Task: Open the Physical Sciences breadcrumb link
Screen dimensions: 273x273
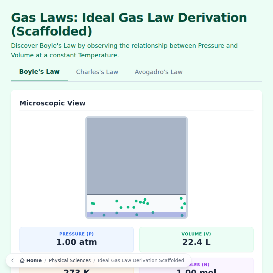Action: 70,260
